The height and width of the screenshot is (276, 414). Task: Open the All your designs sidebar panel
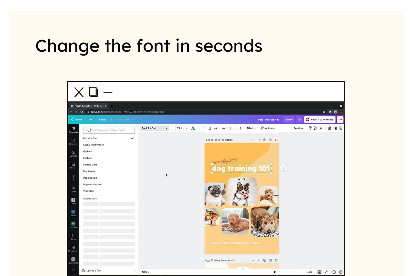tap(73, 249)
